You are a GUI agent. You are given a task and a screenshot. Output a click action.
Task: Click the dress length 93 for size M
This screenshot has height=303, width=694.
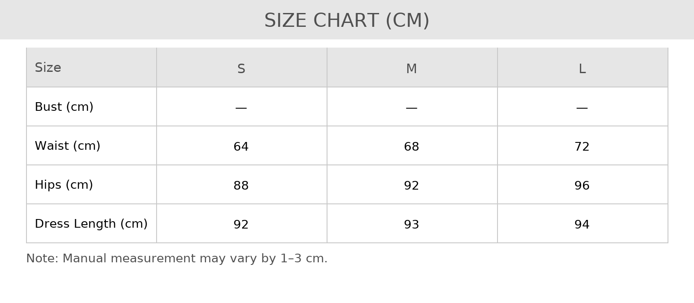412,225
